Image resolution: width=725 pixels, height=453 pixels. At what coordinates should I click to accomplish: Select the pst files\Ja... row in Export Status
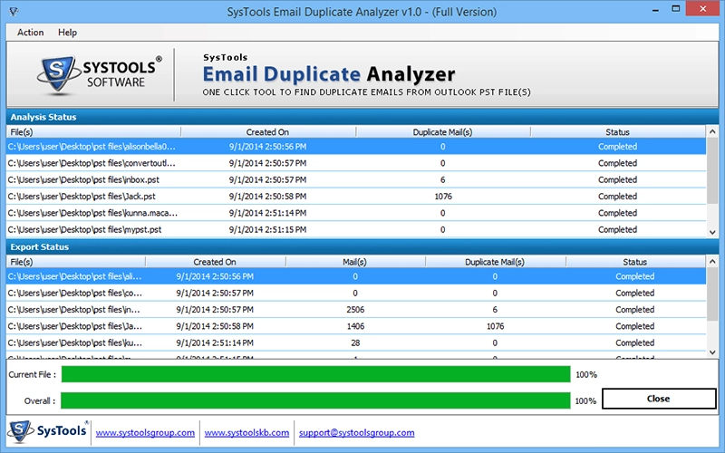[x=356, y=326]
